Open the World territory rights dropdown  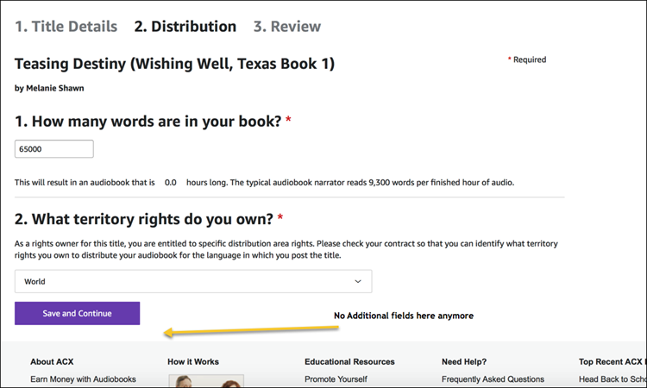tap(192, 281)
